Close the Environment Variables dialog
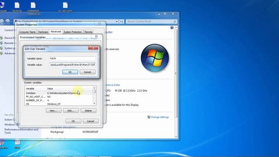The height and width of the screenshot is (157, 279). coord(96,36)
